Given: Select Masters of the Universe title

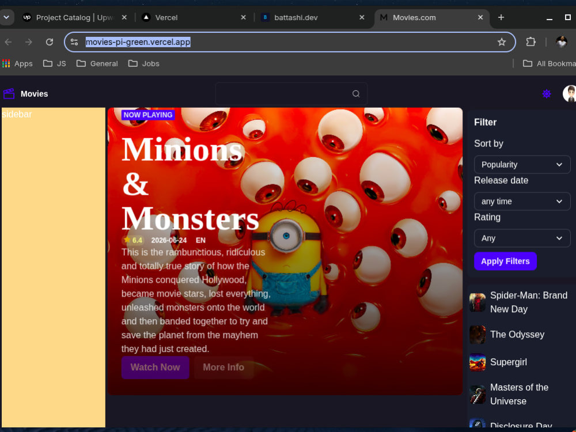Looking at the screenshot, I should click(x=519, y=394).
